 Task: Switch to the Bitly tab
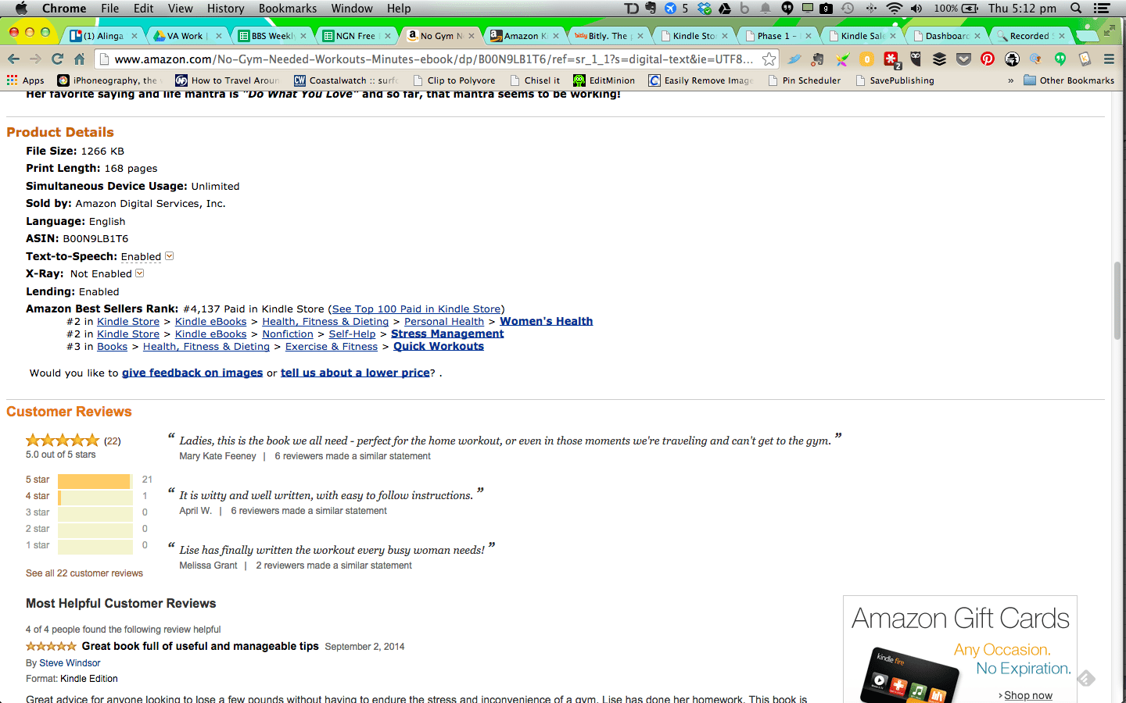click(x=607, y=36)
